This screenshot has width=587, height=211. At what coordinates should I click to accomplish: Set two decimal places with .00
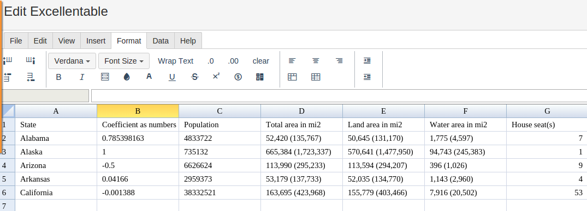coord(233,61)
